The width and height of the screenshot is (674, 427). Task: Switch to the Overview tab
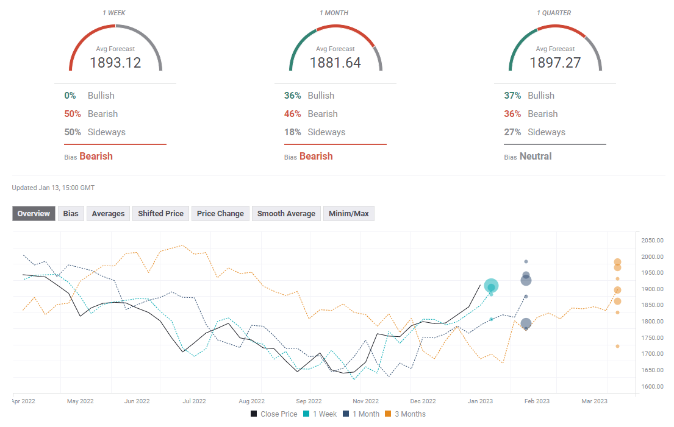(34, 214)
